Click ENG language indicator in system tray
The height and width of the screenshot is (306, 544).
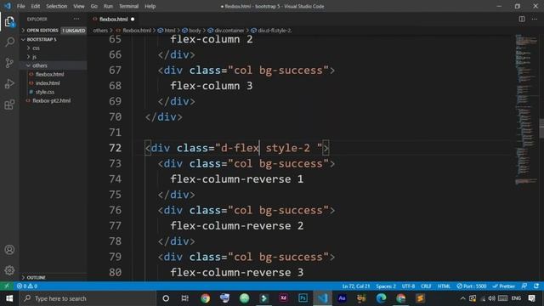[516, 298]
